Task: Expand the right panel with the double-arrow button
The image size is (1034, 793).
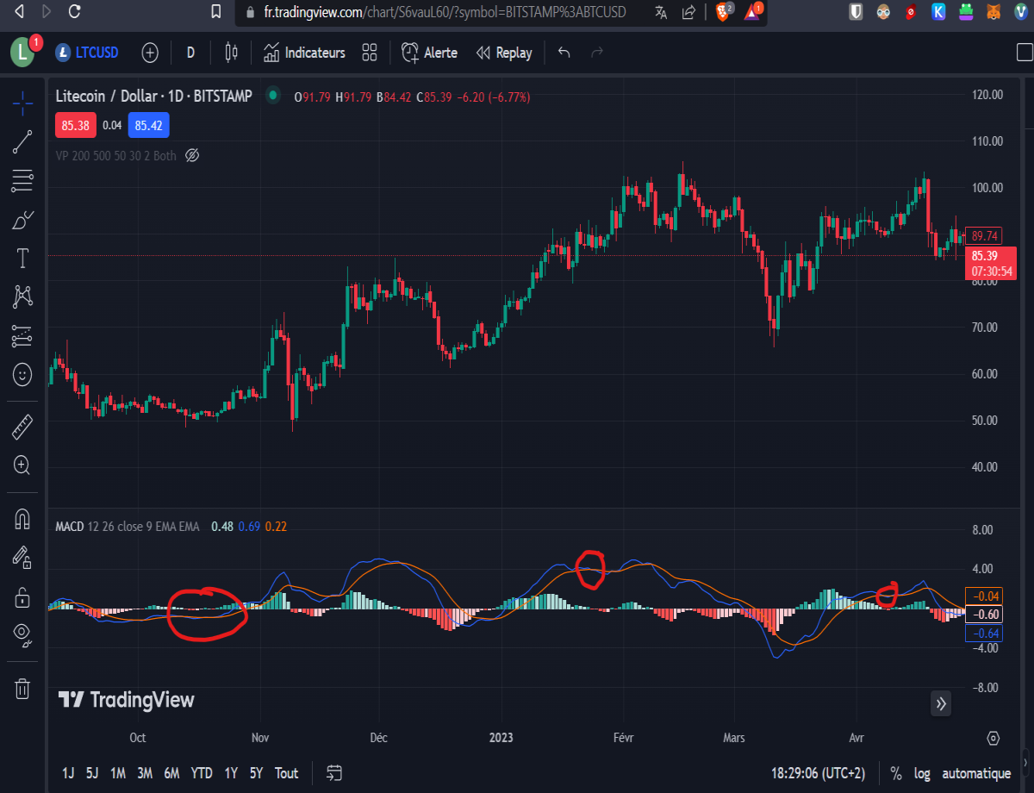Action: (941, 703)
